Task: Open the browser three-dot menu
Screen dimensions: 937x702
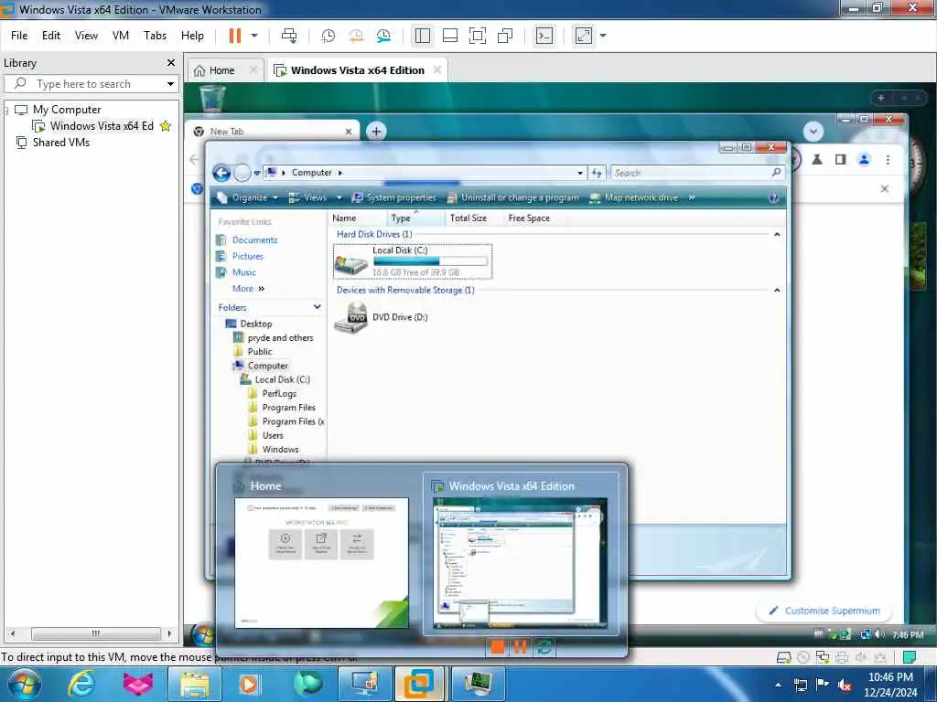Action: 888,159
